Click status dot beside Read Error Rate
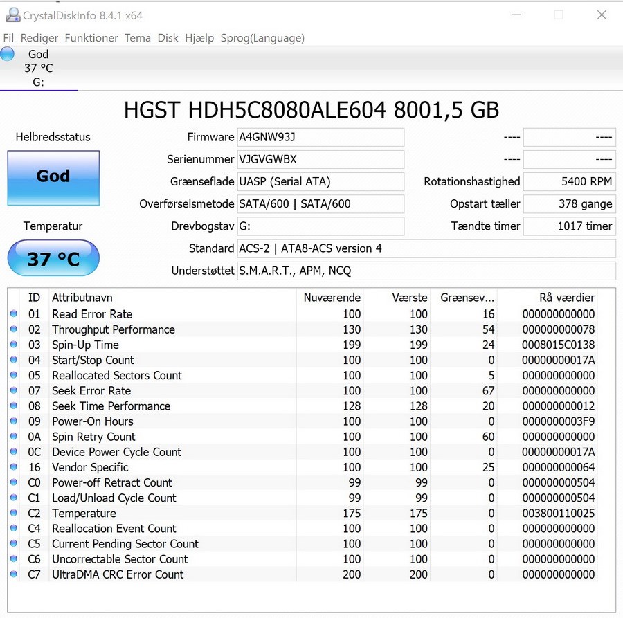This screenshot has width=623, height=618. point(13,314)
